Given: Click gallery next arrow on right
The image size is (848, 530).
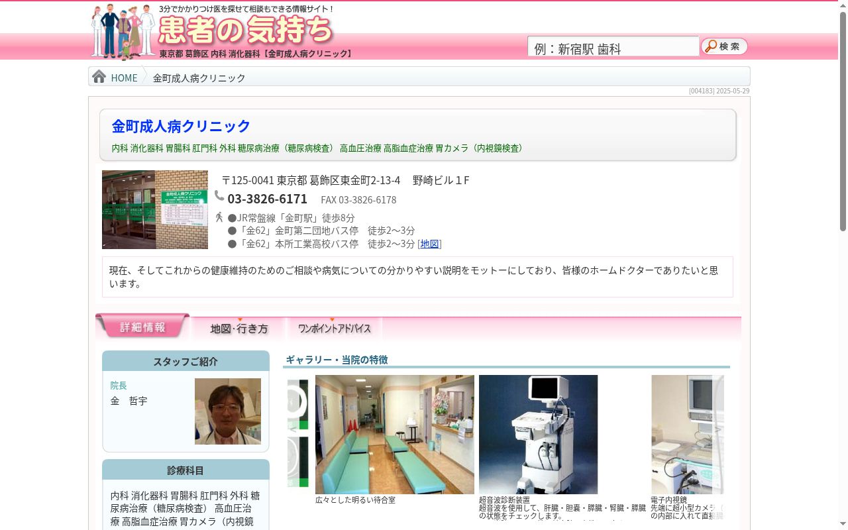Looking at the screenshot, I should [717, 429].
